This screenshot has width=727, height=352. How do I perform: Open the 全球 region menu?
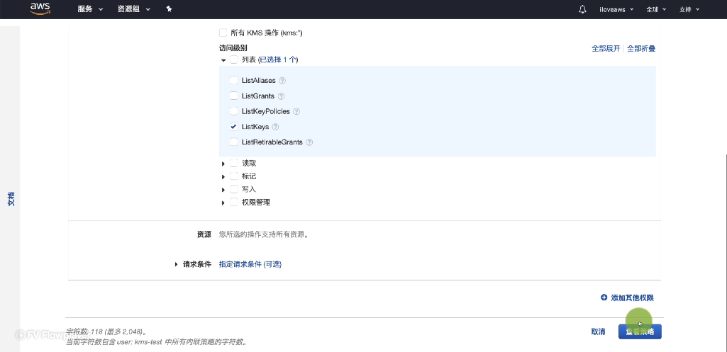[656, 9]
